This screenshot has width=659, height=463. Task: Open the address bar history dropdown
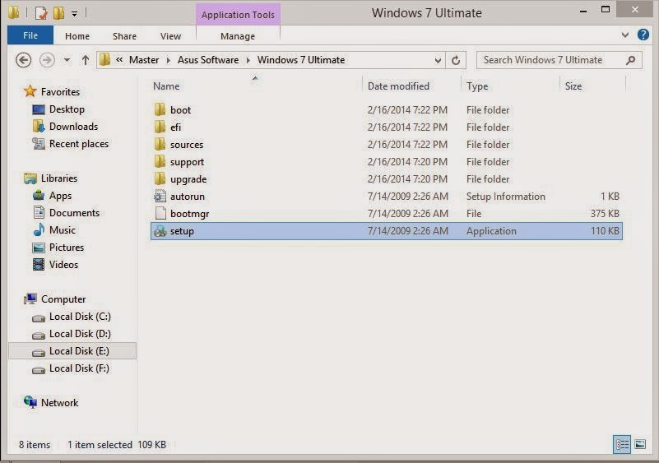click(x=438, y=61)
